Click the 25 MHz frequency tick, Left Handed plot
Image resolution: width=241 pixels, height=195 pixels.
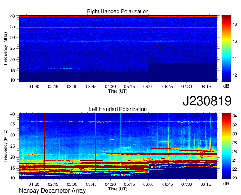(12, 146)
